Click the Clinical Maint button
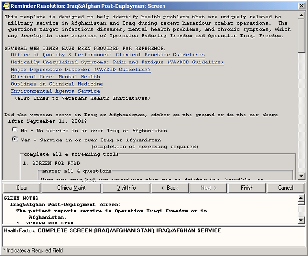The width and height of the screenshot is (308, 256). tap(72, 188)
